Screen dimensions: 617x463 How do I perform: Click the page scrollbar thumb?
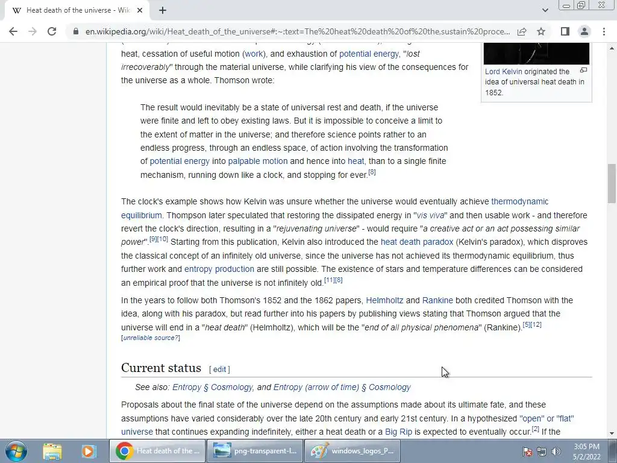(x=612, y=184)
